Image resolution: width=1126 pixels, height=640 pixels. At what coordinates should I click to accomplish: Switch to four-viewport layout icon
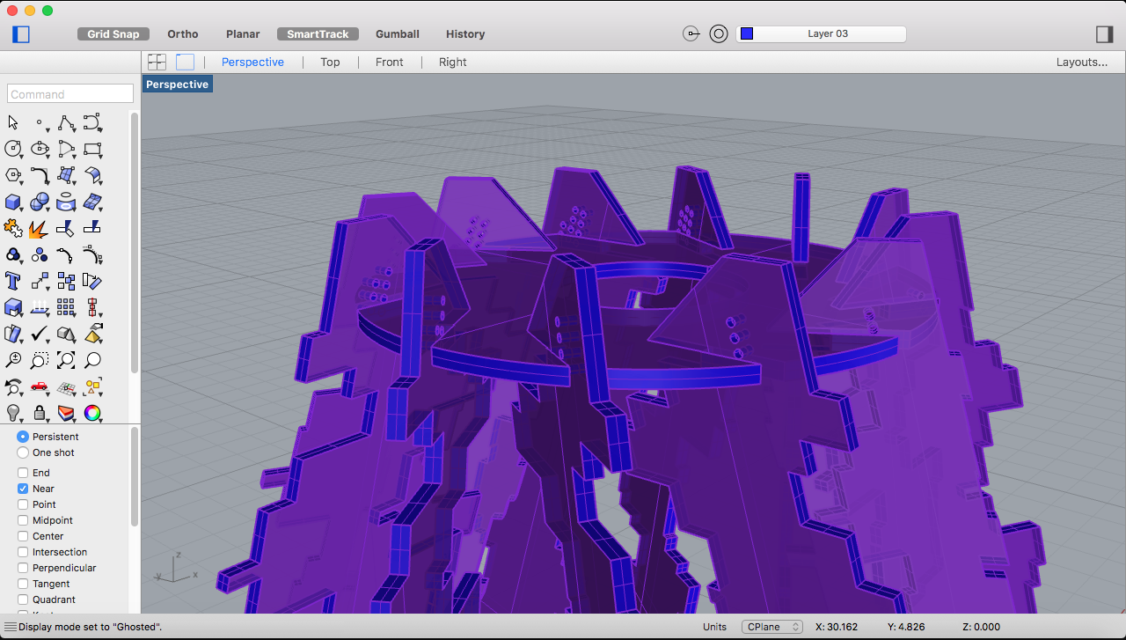pos(157,62)
